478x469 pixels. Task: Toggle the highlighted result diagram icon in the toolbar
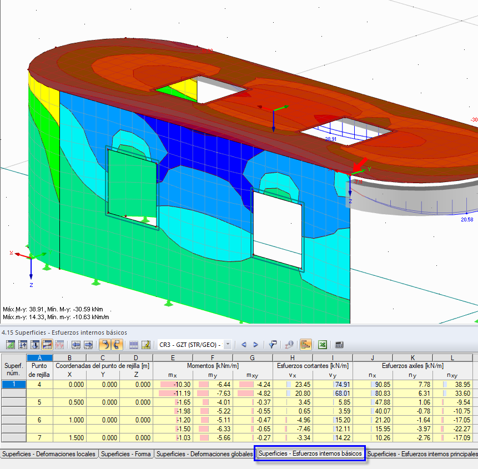47,345
